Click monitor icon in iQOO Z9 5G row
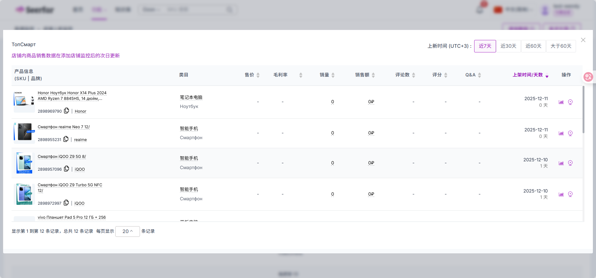Viewport: 596px width, 278px height. pyautogui.click(x=570, y=163)
